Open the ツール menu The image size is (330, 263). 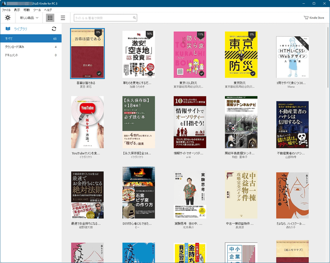(x=36, y=10)
